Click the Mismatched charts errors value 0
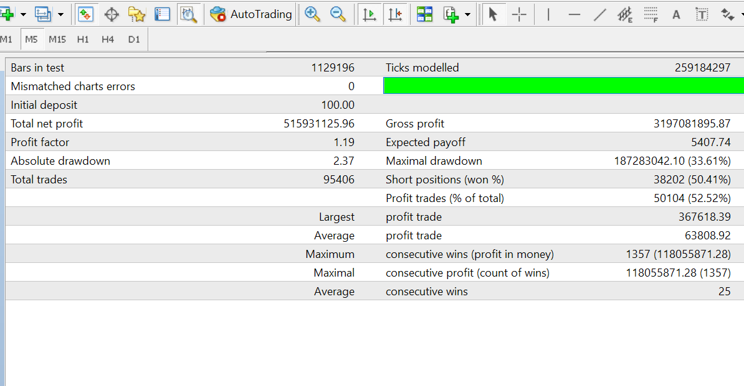Viewport: 744px width, 386px height. pos(351,86)
